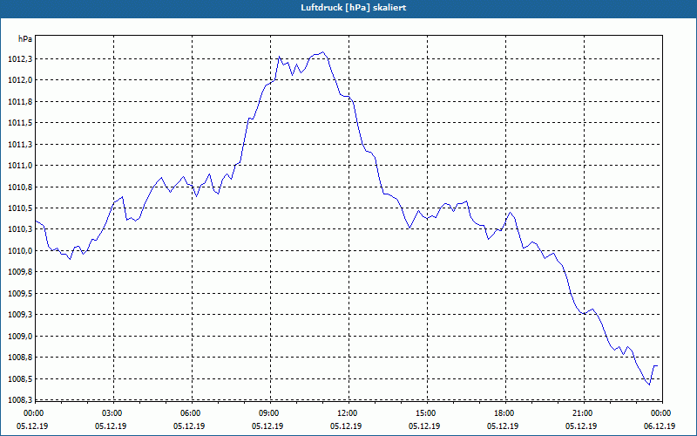The width and height of the screenshot is (697, 436).
Task: Select the y-axis value "1008,8"
Action: pyautogui.click(x=20, y=358)
